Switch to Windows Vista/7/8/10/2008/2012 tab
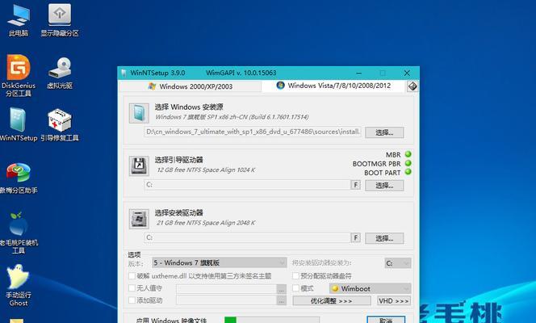536x323 pixels. point(333,86)
